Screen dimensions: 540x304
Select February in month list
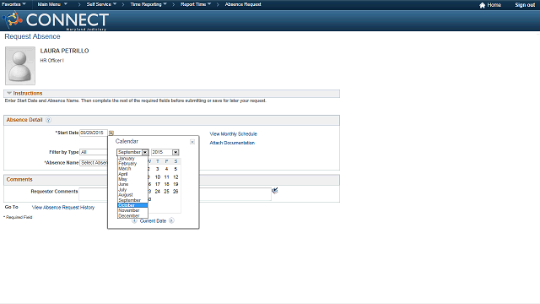132,164
